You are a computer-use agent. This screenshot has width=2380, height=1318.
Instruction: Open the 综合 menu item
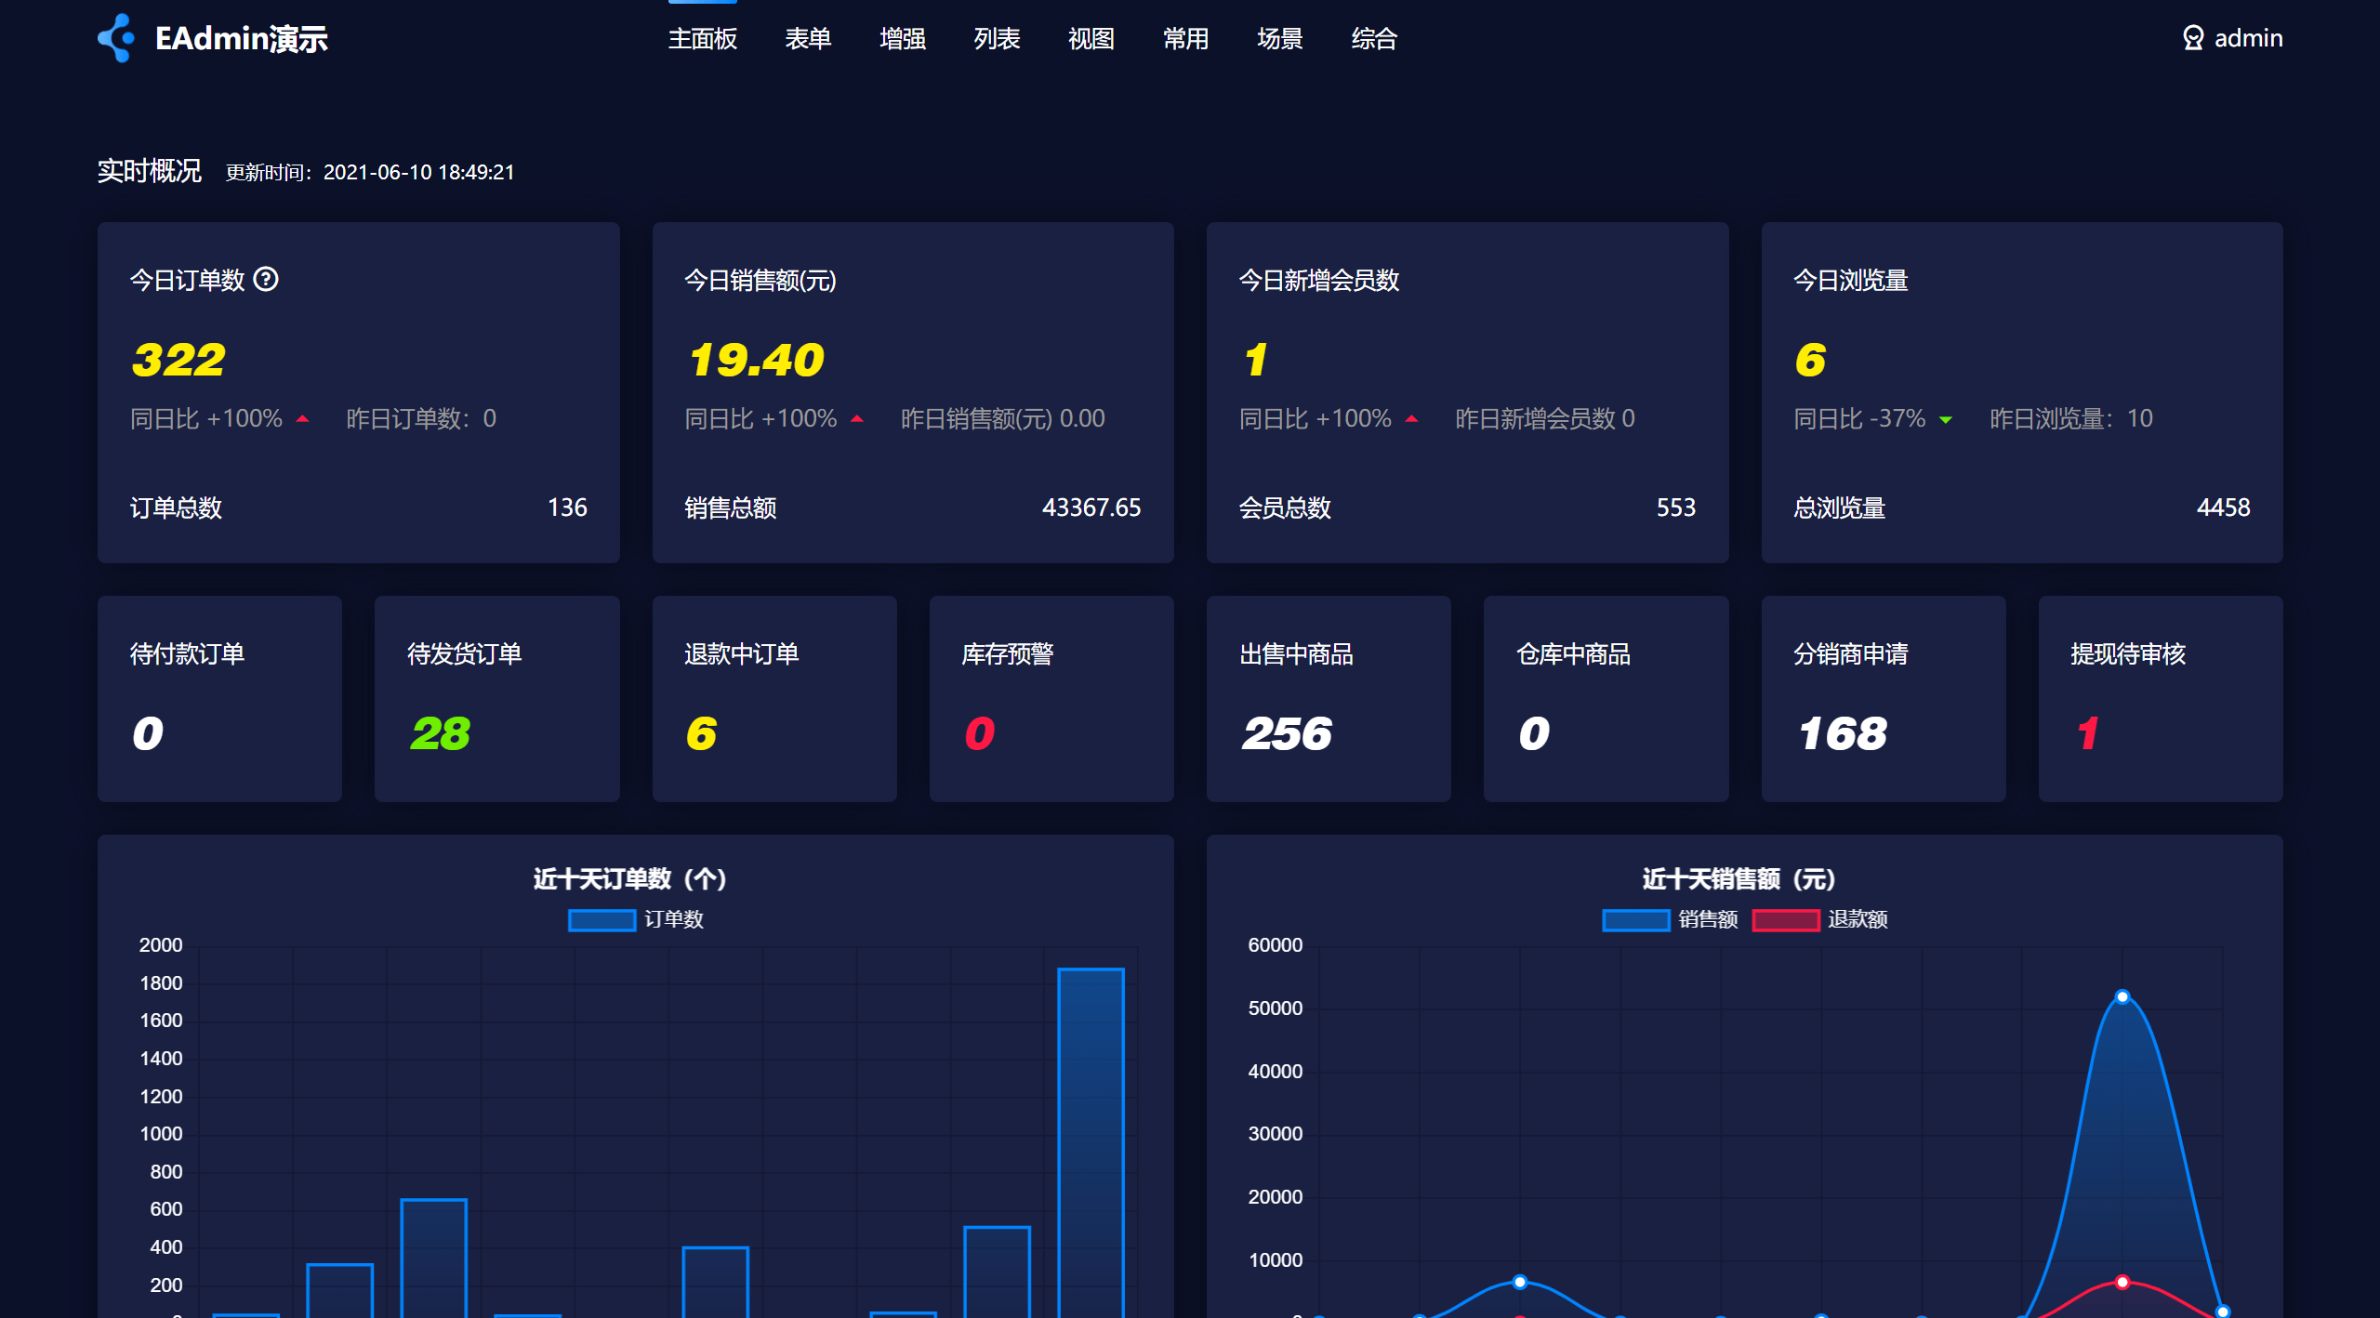coord(1374,38)
